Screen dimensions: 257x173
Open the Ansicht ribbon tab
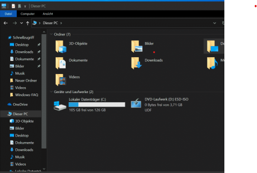48,14
